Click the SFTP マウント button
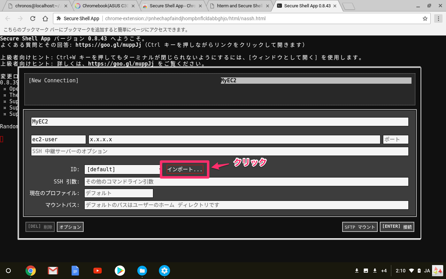This screenshot has height=279, width=446. [360, 227]
